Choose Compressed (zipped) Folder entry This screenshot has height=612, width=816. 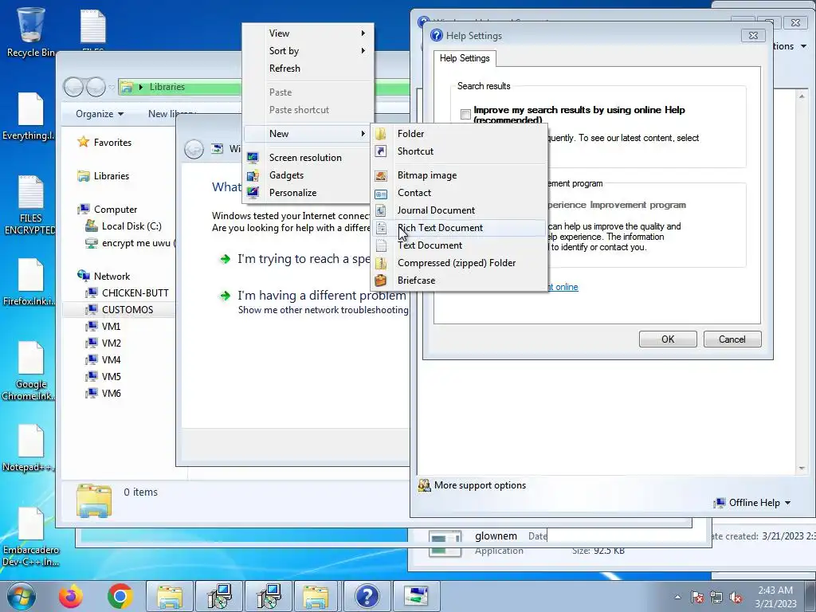tap(459, 263)
